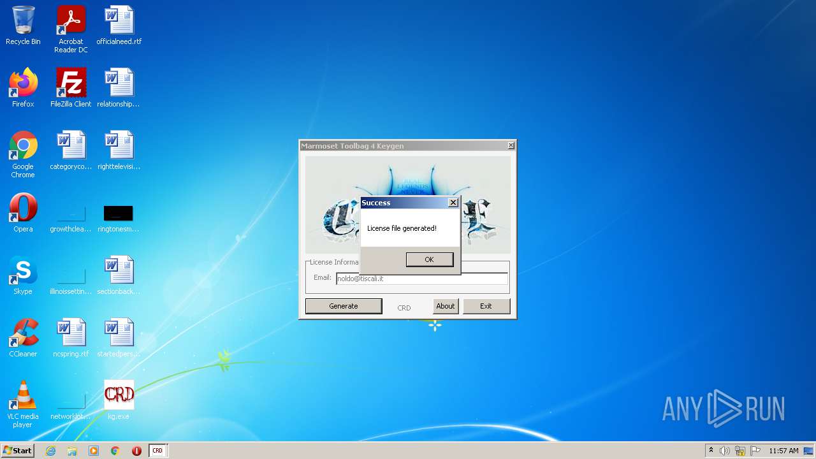
Task: Select the FileZilla Client shortcut
Action: coord(71,88)
